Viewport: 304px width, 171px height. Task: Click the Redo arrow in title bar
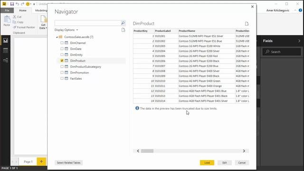pyautogui.click(x=22, y=4)
